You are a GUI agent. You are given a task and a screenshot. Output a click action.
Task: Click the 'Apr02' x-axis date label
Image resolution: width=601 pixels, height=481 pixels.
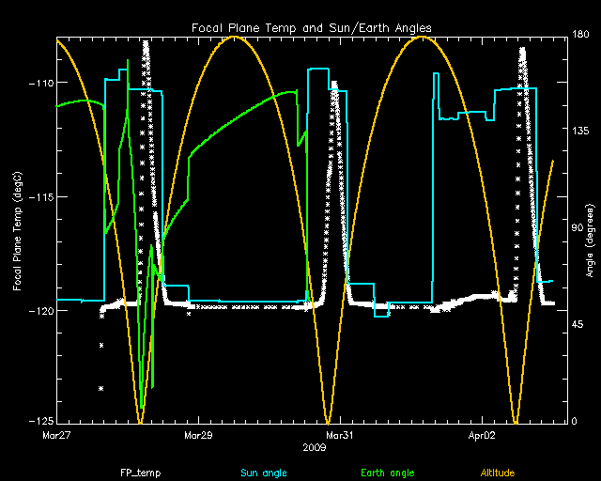coord(481,436)
